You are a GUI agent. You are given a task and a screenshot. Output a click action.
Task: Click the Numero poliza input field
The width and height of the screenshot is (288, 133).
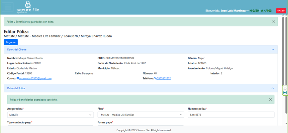(231, 115)
